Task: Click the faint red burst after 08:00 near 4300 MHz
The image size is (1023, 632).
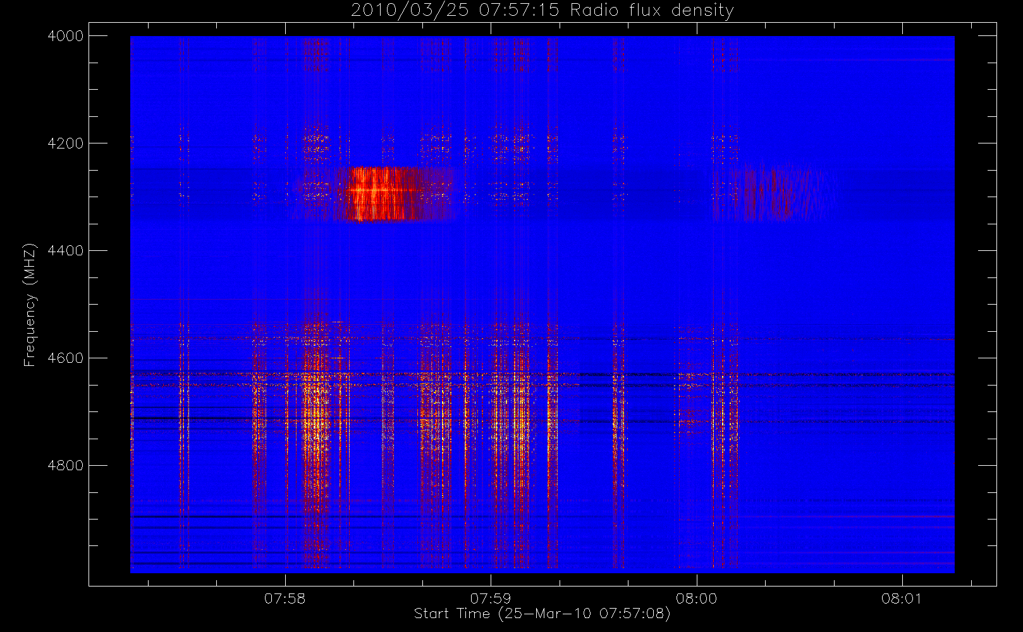Action: point(781,192)
